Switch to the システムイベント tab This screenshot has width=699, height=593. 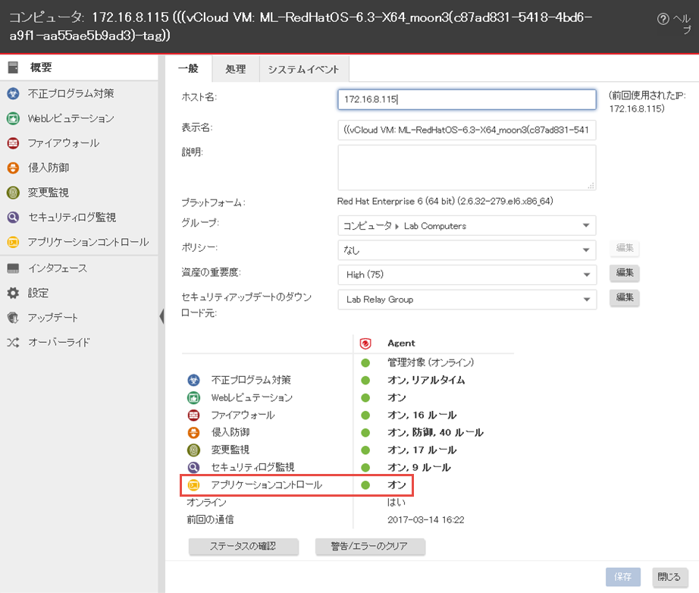click(303, 69)
